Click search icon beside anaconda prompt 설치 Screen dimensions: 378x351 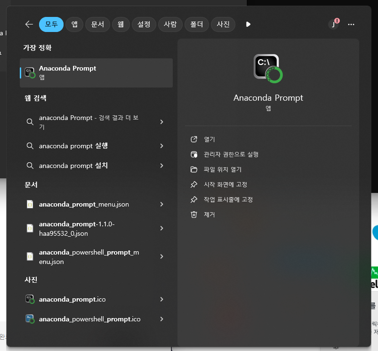(x=30, y=166)
